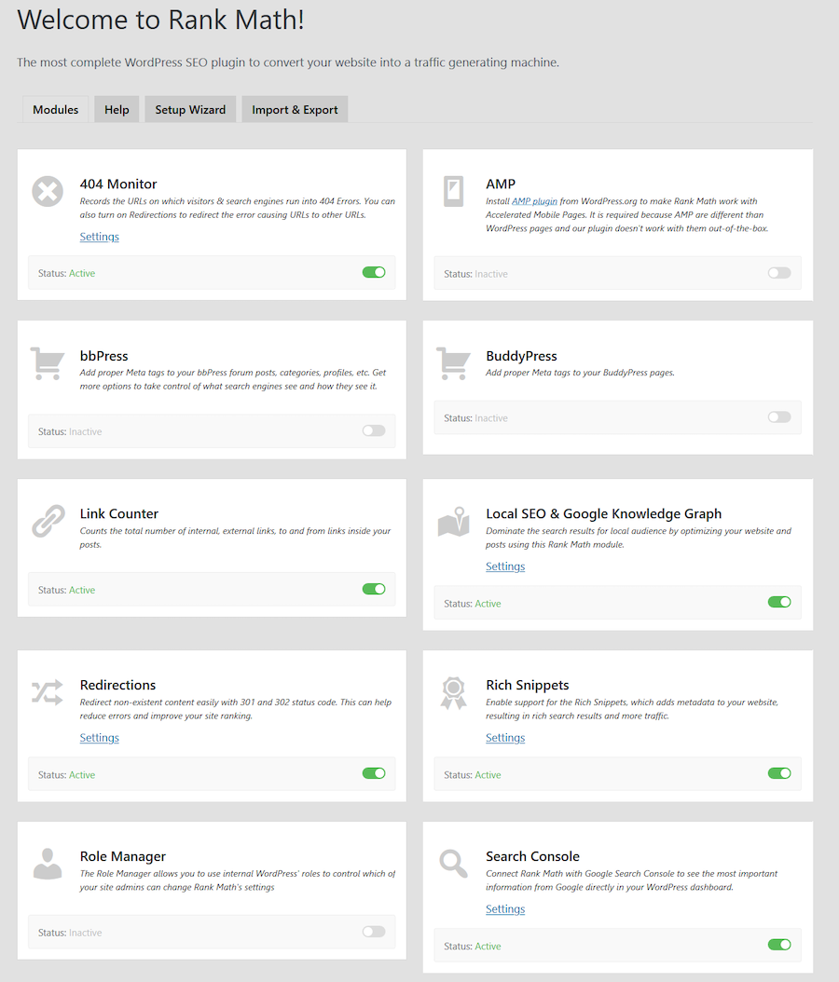The height and width of the screenshot is (982, 839).
Task: Follow the AMP plugin link
Action: pyautogui.click(x=534, y=201)
